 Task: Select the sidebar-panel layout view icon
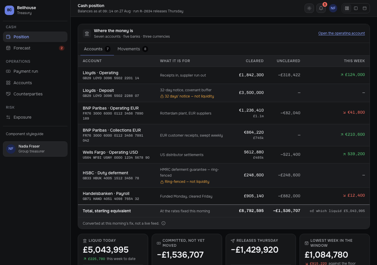[356, 8]
